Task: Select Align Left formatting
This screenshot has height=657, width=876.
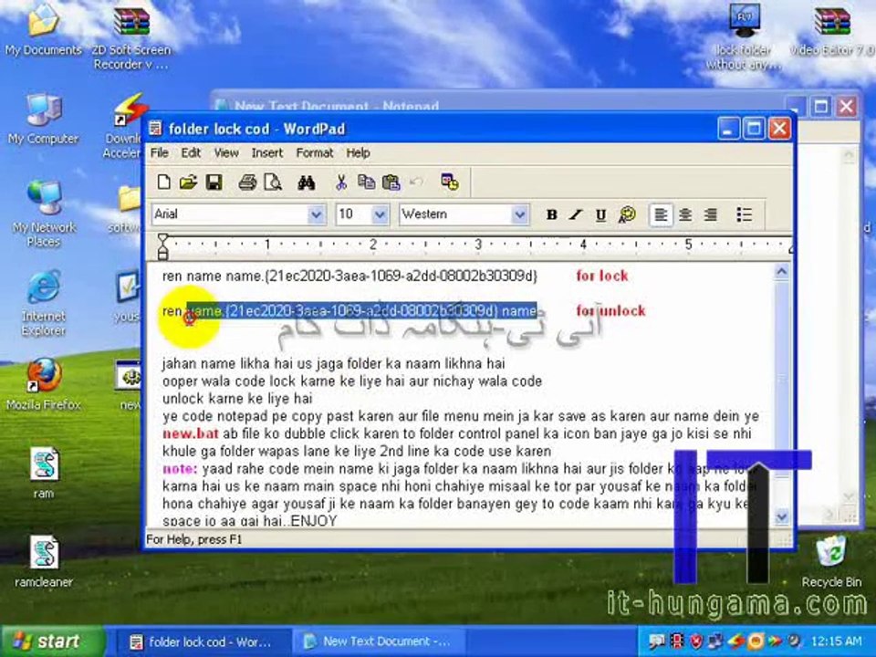Action: click(661, 214)
